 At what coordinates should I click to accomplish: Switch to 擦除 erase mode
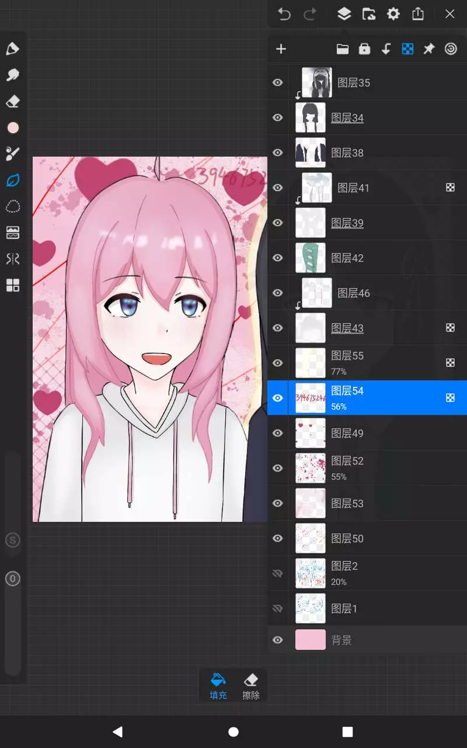pyautogui.click(x=251, y=685)
